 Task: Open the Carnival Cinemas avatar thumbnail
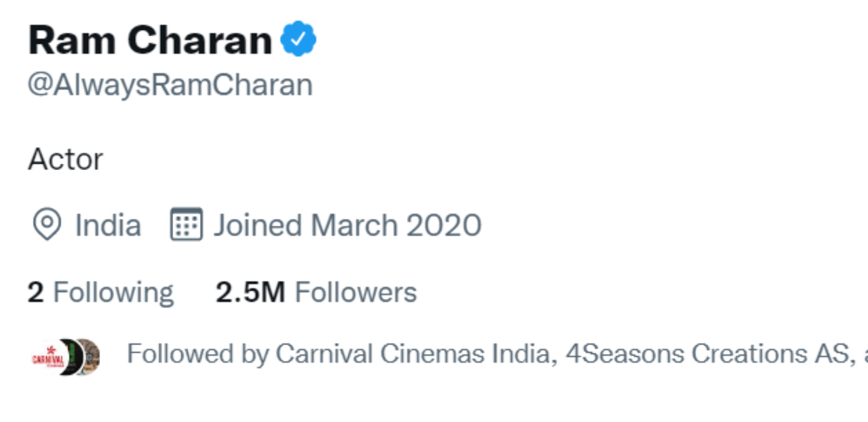(46, 357)
